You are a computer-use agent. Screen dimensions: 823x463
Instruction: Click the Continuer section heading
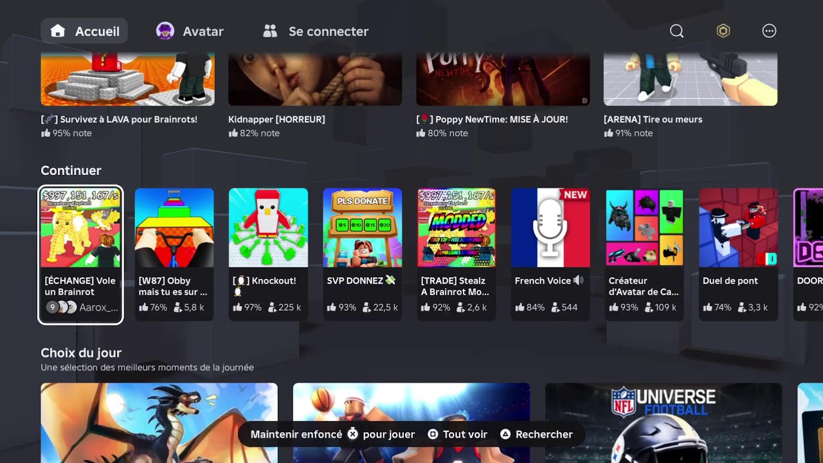point(71,170)
